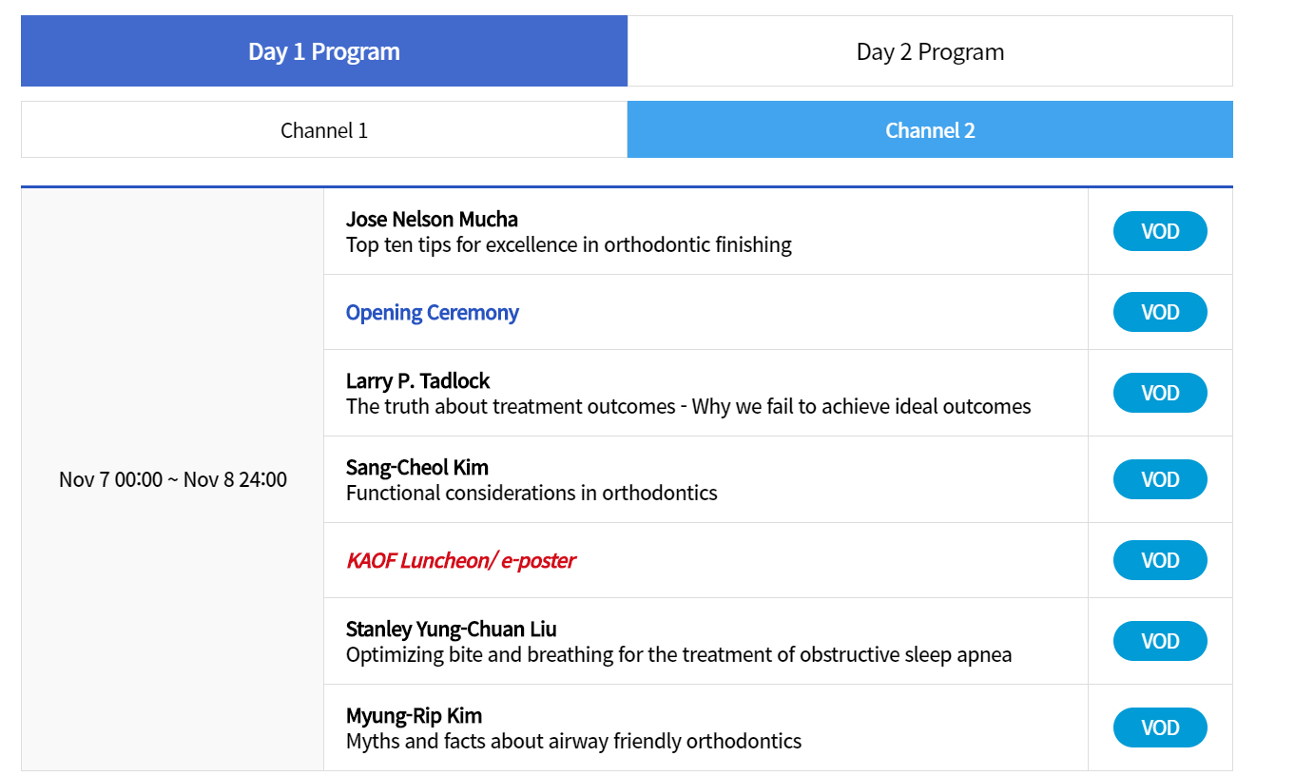Open the Day 2 Program tab
The height and width of the screenshot is (776, 1295).
tap(930, 51)
